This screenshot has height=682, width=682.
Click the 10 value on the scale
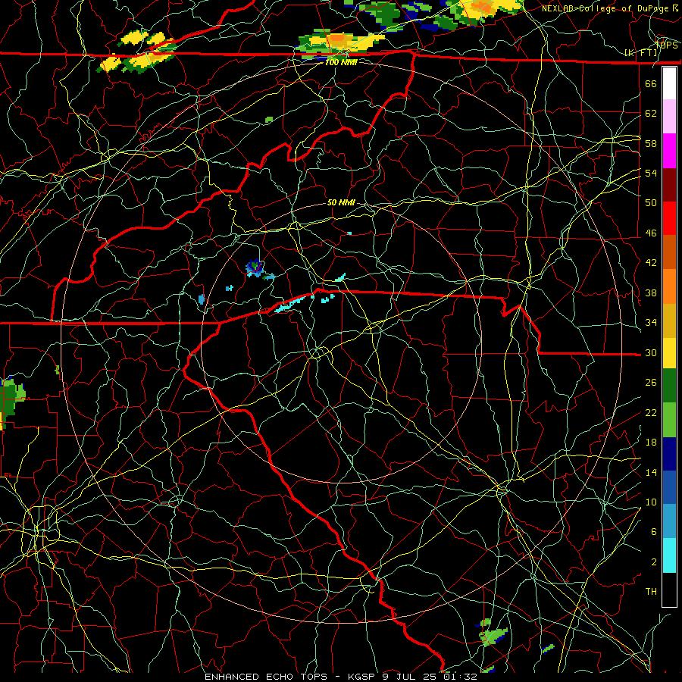coord(651,502)
